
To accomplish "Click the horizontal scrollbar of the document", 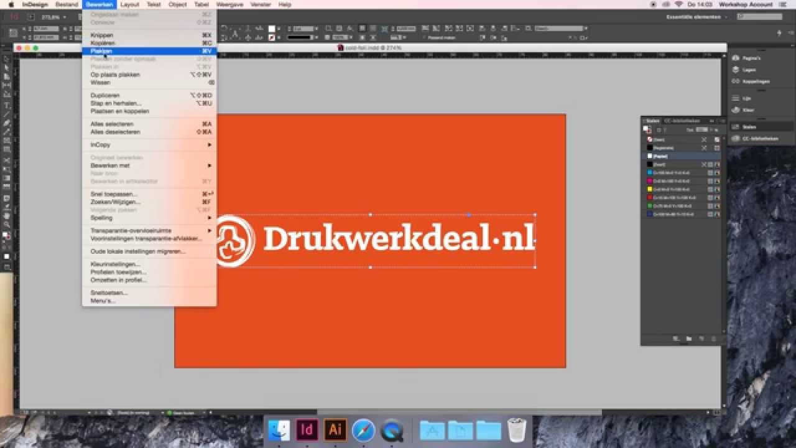I will point(459,412).
